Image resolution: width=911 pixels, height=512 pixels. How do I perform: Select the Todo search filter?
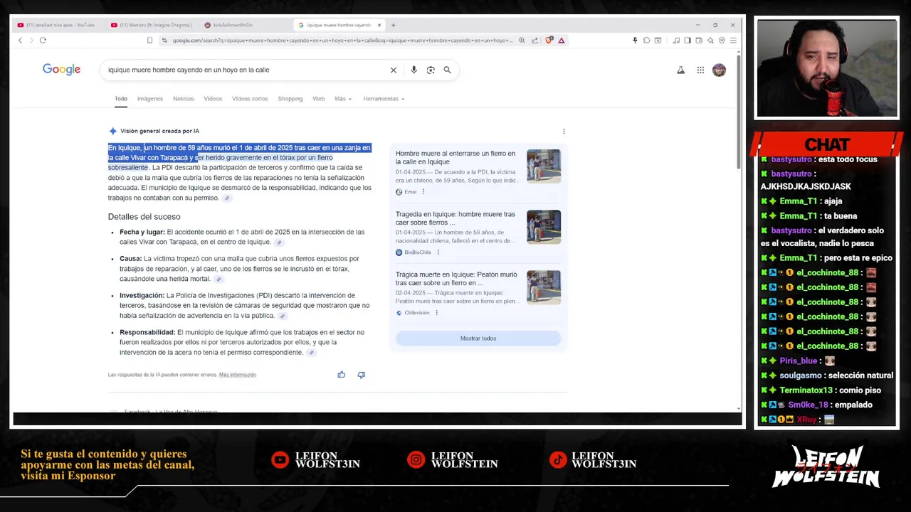pyautogui.click(x=121, y=99)
